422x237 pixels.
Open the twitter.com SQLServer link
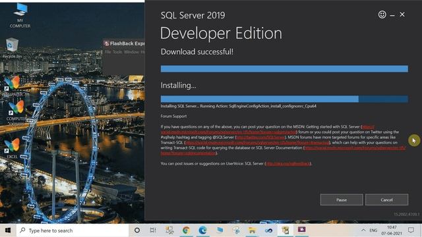pos(260,138)
